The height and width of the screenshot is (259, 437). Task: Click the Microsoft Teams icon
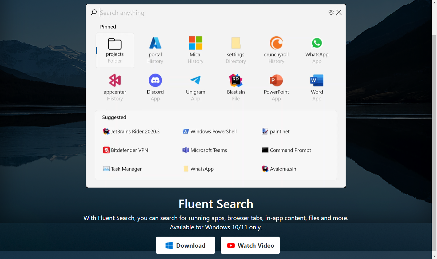(186, 150)
